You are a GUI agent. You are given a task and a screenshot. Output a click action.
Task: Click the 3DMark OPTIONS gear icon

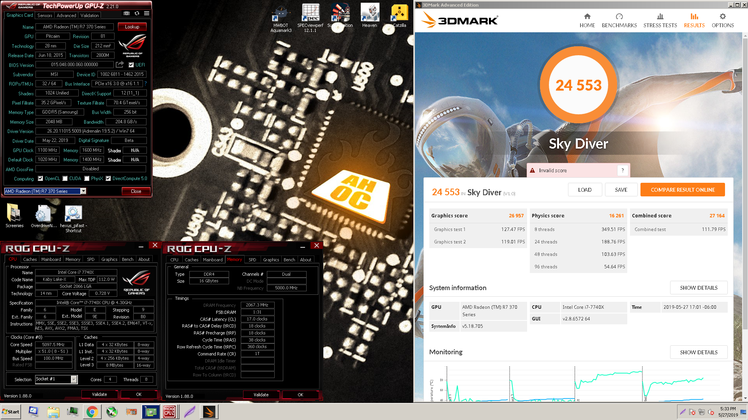[x=723, y=16]
